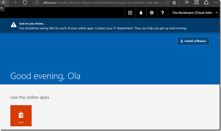Click the "Good evening, Ola" greeting
This screenshot has width=221, height=131.
pos(45,76)
